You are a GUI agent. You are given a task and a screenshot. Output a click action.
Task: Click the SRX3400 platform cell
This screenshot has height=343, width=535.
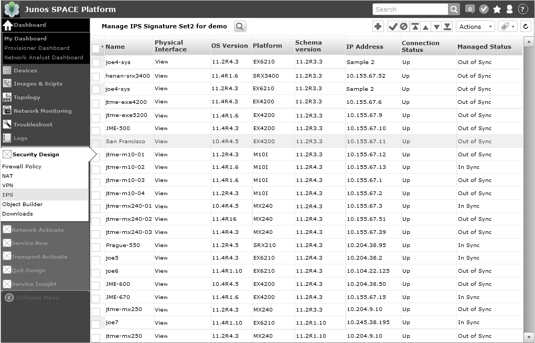pyautogui.click(x=266, y=76)
